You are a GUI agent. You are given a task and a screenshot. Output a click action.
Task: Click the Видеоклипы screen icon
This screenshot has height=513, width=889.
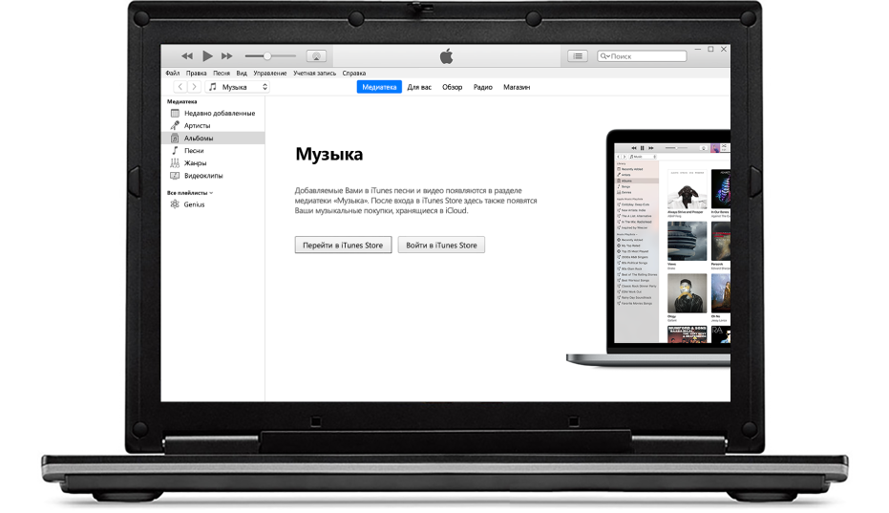[x=175, y=176]
